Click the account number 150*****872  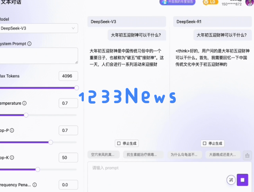tap(232, 4)
